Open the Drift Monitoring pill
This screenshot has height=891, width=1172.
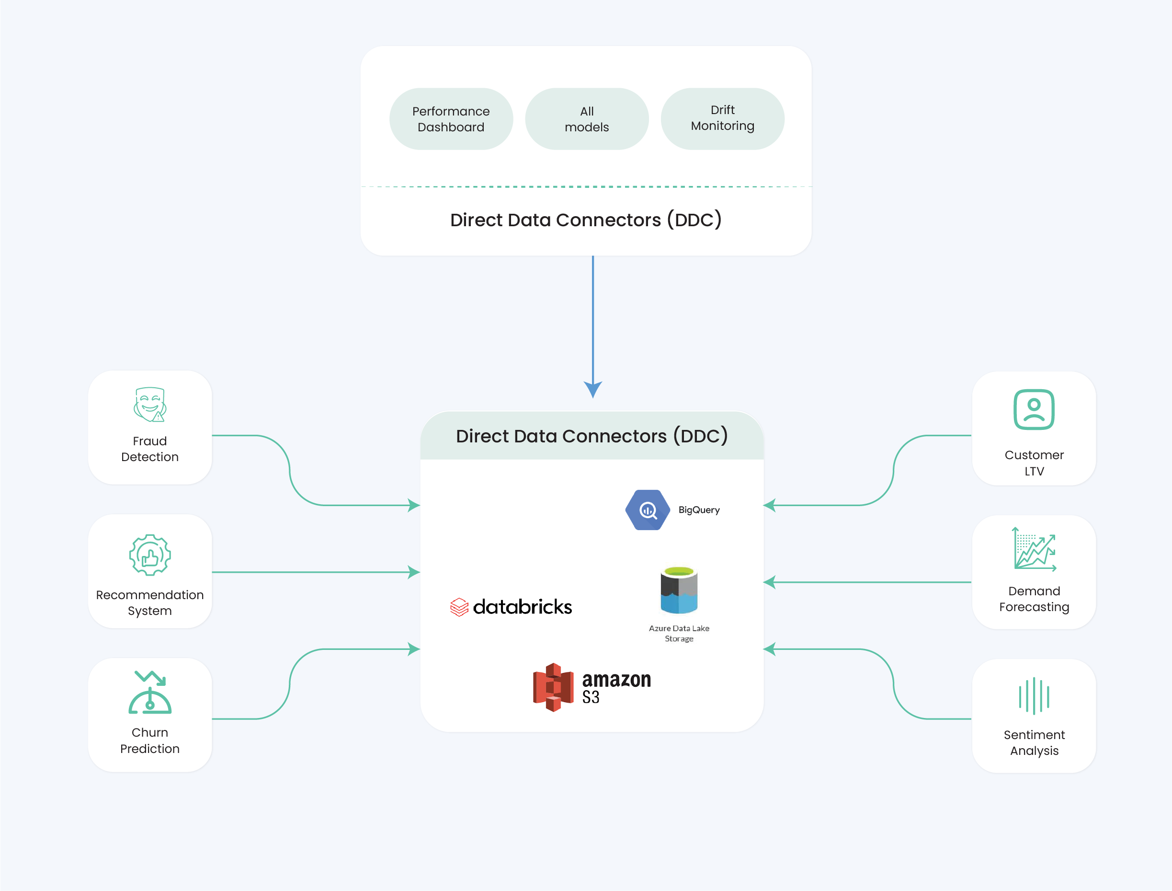(722, 119)
